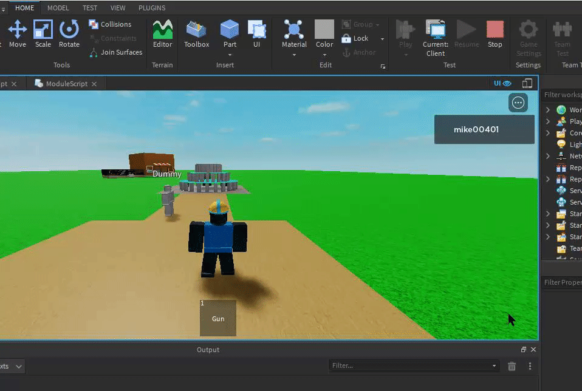
Task: Select the Move tool
Action: [18, 34]
